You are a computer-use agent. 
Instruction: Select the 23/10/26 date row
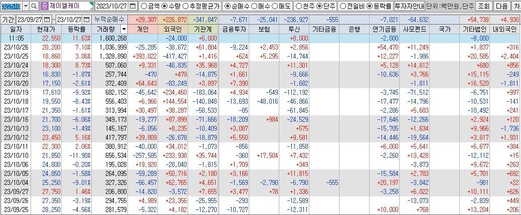point(261,47)
